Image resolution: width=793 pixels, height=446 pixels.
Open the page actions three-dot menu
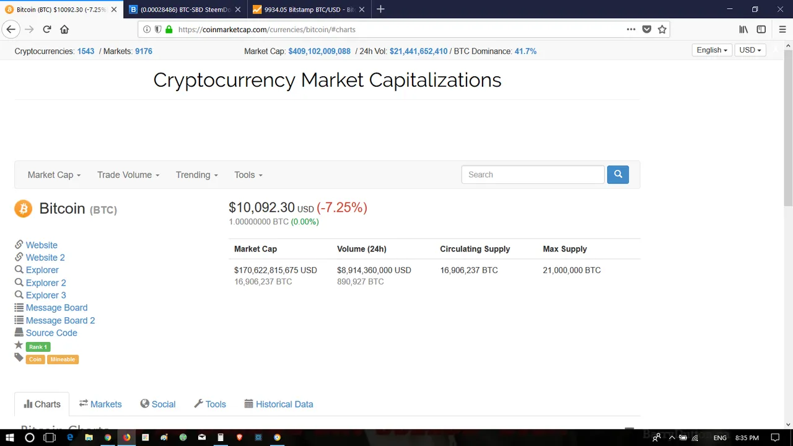pos(631,29)
